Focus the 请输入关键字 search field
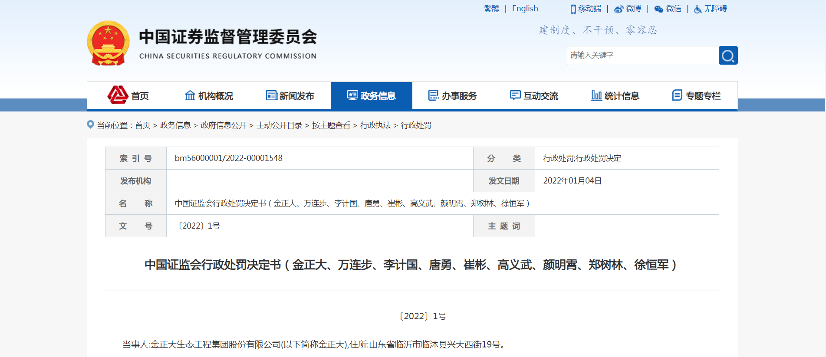 (643, 56)
